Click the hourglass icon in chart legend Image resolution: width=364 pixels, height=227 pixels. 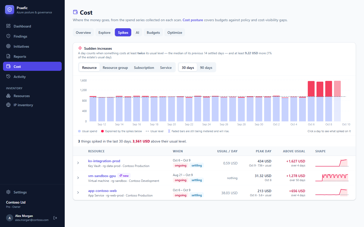coord(169,131)
